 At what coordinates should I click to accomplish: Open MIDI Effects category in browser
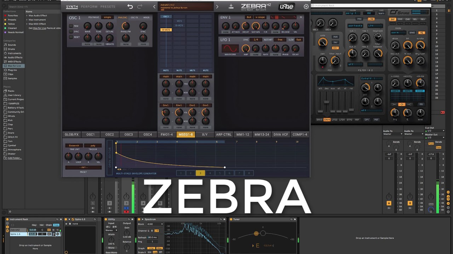(15, 62)
